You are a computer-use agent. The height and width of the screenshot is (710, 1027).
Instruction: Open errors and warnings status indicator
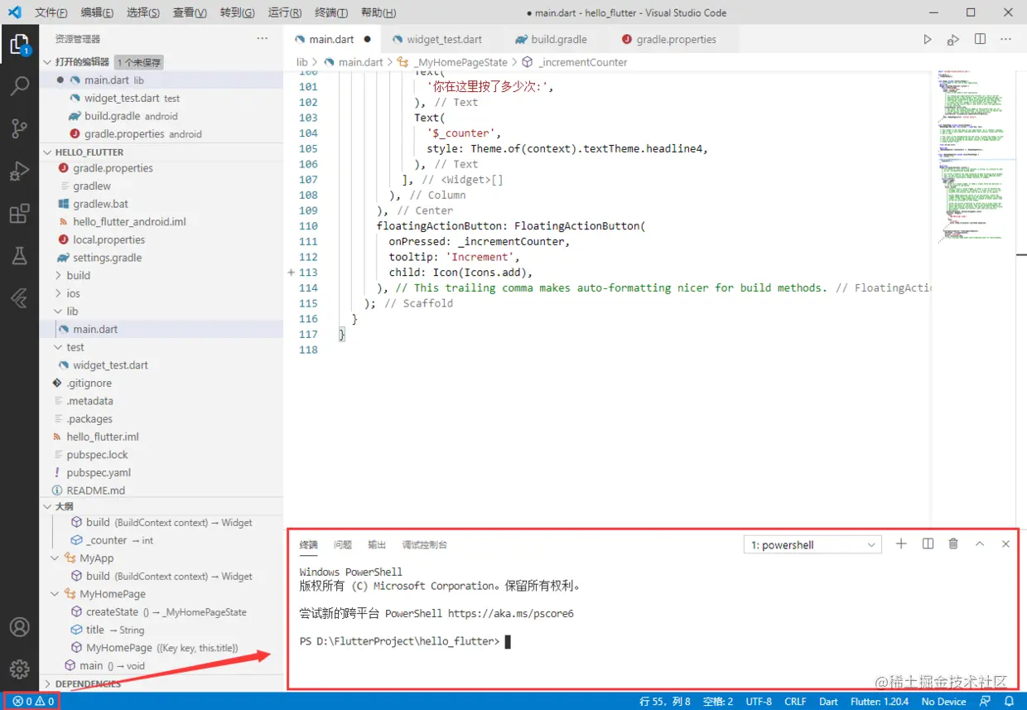pyautogui.click(x=33, y=701)
